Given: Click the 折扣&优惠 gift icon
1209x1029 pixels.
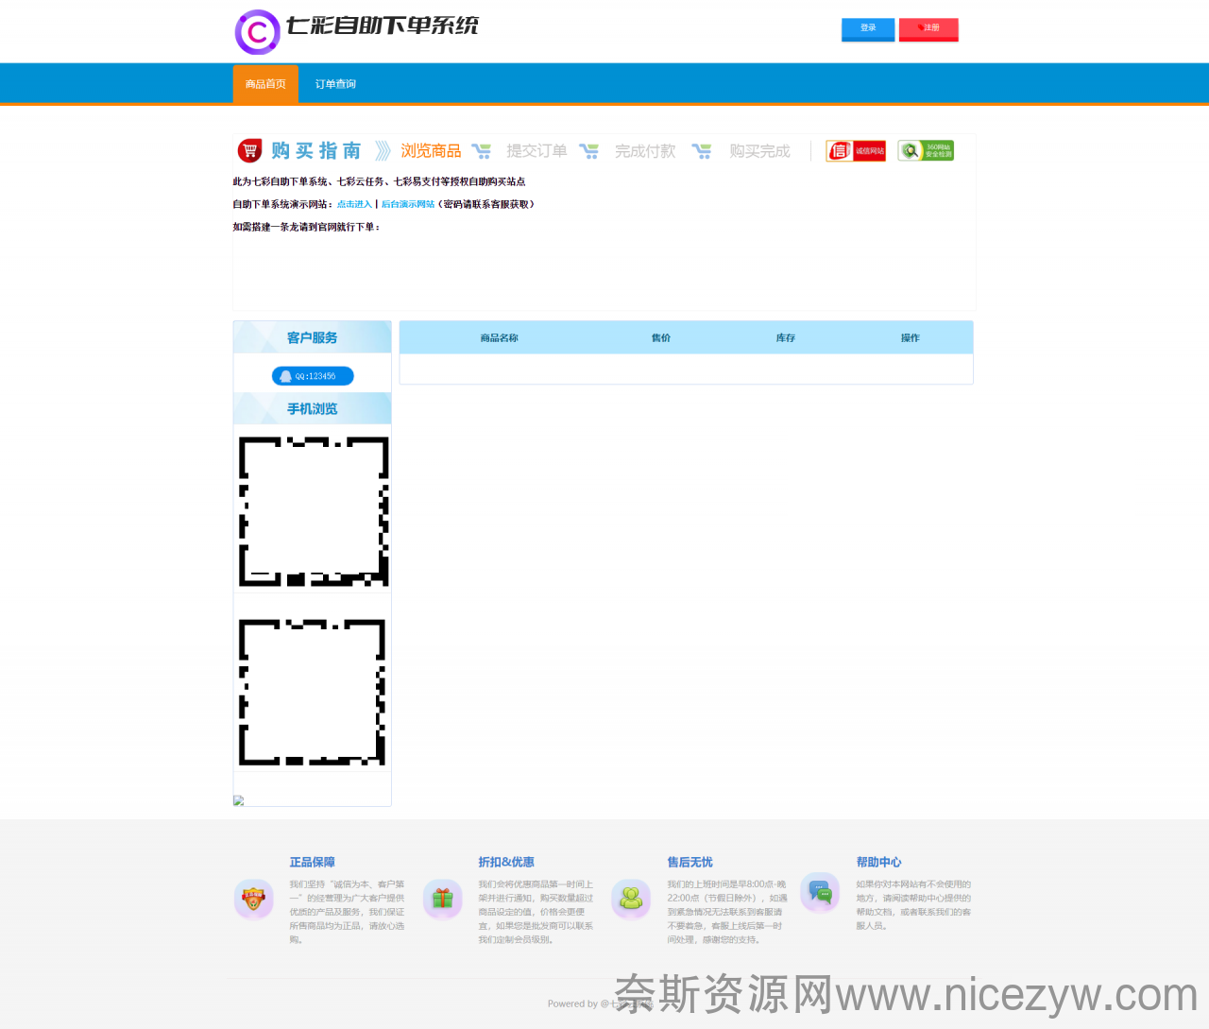Looking at the screenshot, I should pyautogui.click(x=442, y=899).
